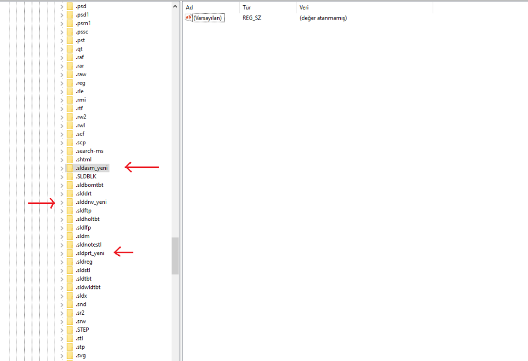Select the .shtml key label
The height and width of the screenshot is (361, 528).
(84, 160)
